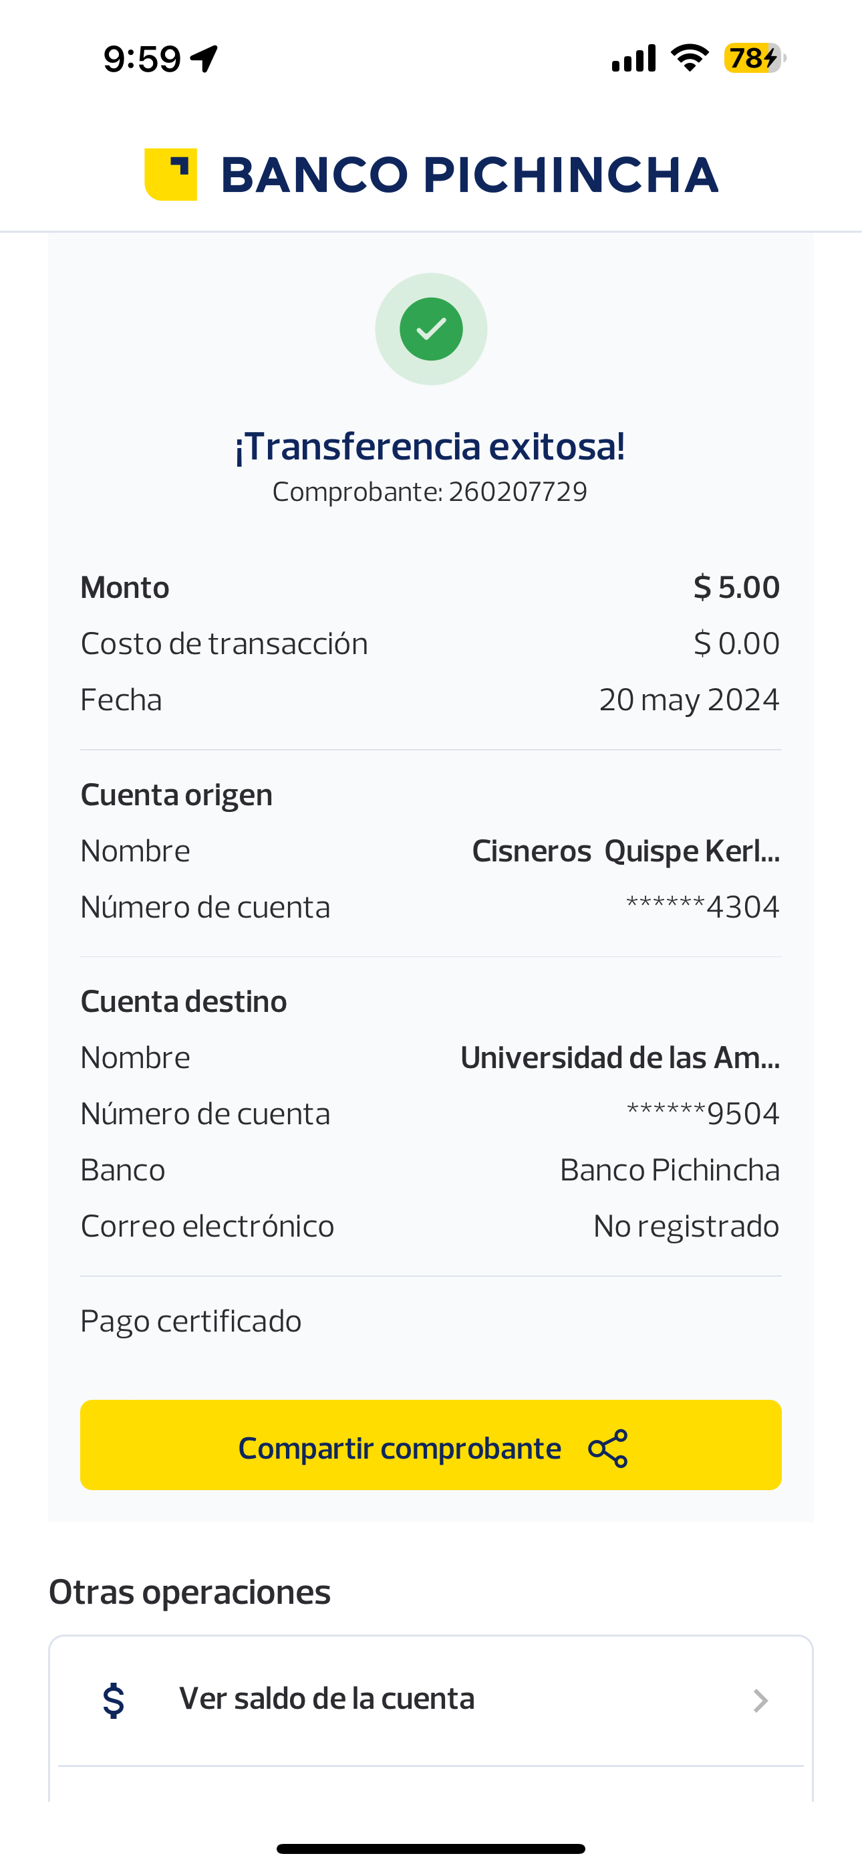This screenshot has height=1870, width=862.
Task: Tap the dollar sign balance icon
Action: tap(114, 1700)
